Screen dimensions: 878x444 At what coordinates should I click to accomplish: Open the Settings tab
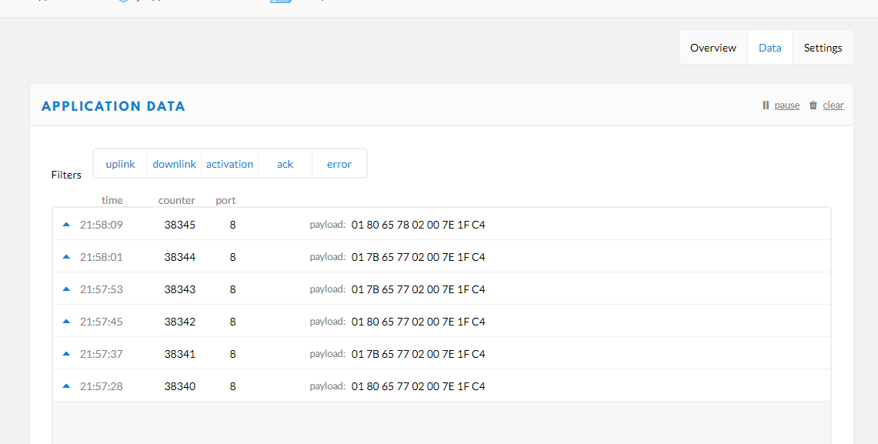point(823,48)
